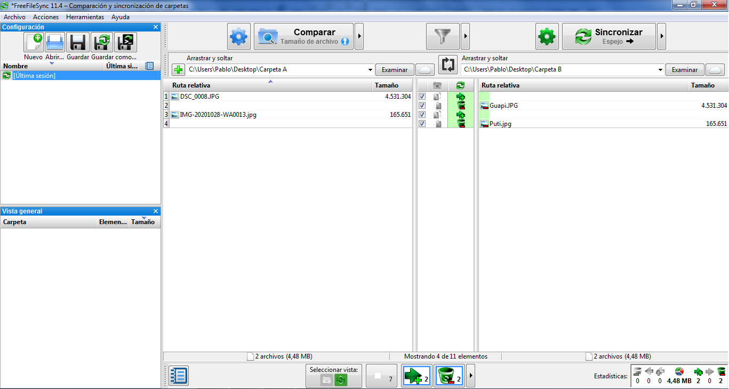
Task: Click category camera column header
Action: click(438, 85)
